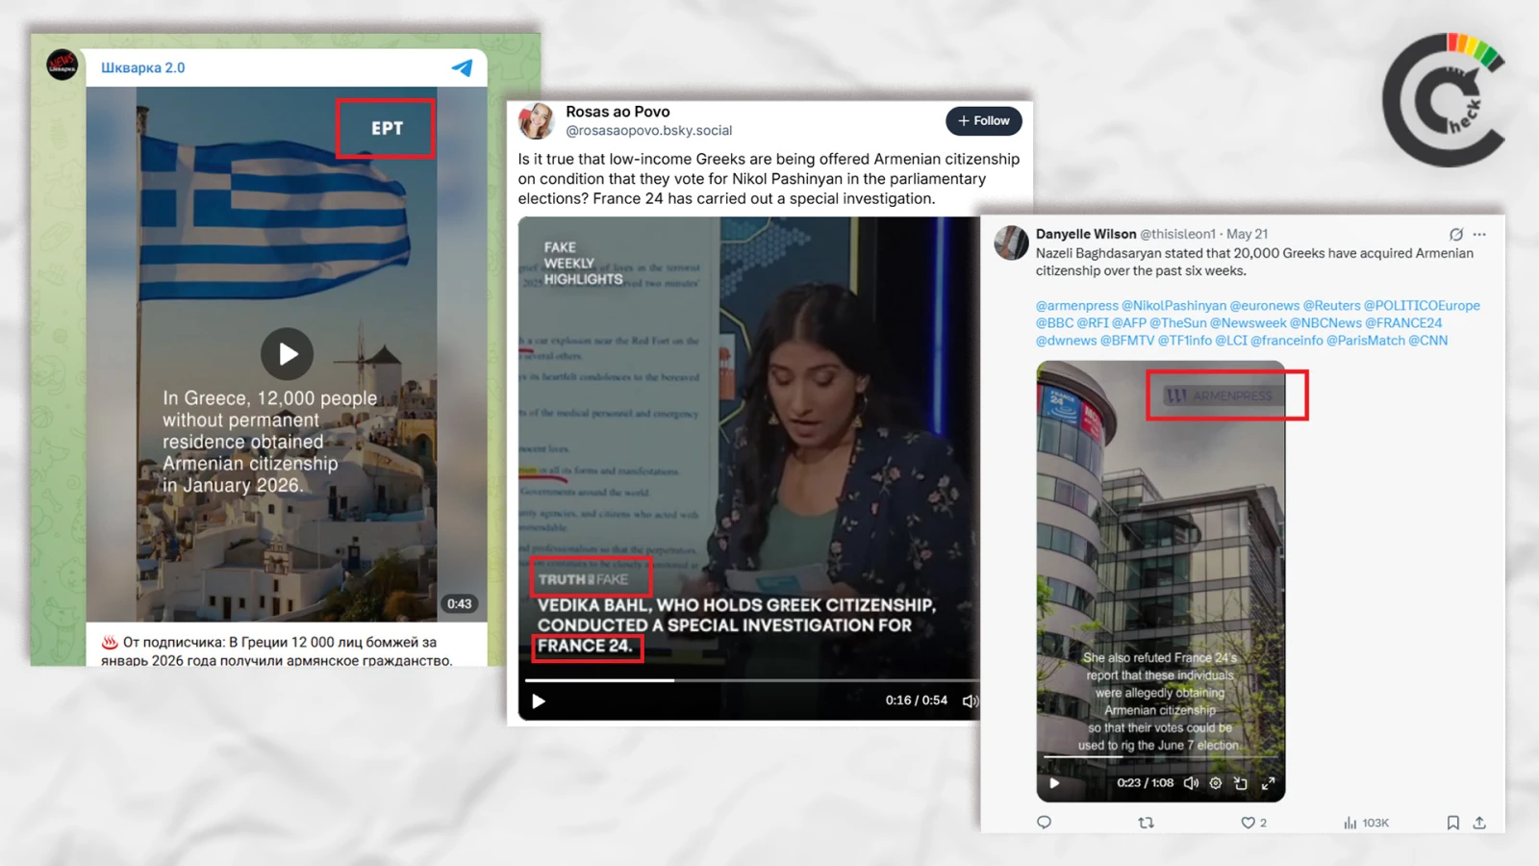Expand the tweet video to fullscreen
Screen dimensions: 1539x866
click(1268, 783)
